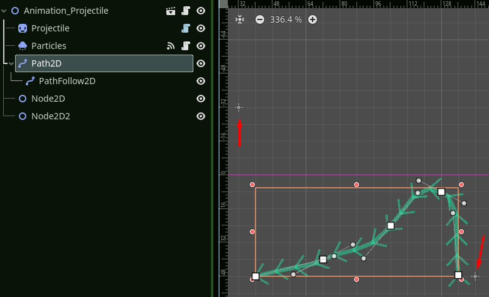This screenshot has height=297, width=489.
Task: Open the script attached to Animation_Projectile
Action: click(186, 11)
